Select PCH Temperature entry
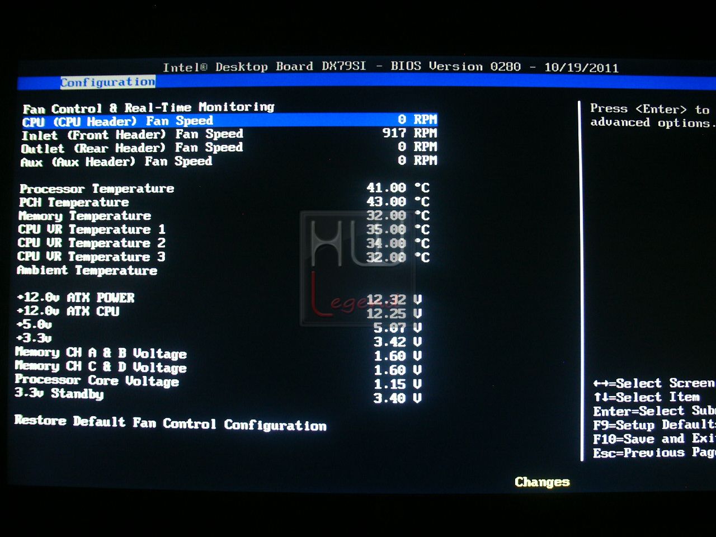This screenshot has width=716, height=537. tap(74, 202)
